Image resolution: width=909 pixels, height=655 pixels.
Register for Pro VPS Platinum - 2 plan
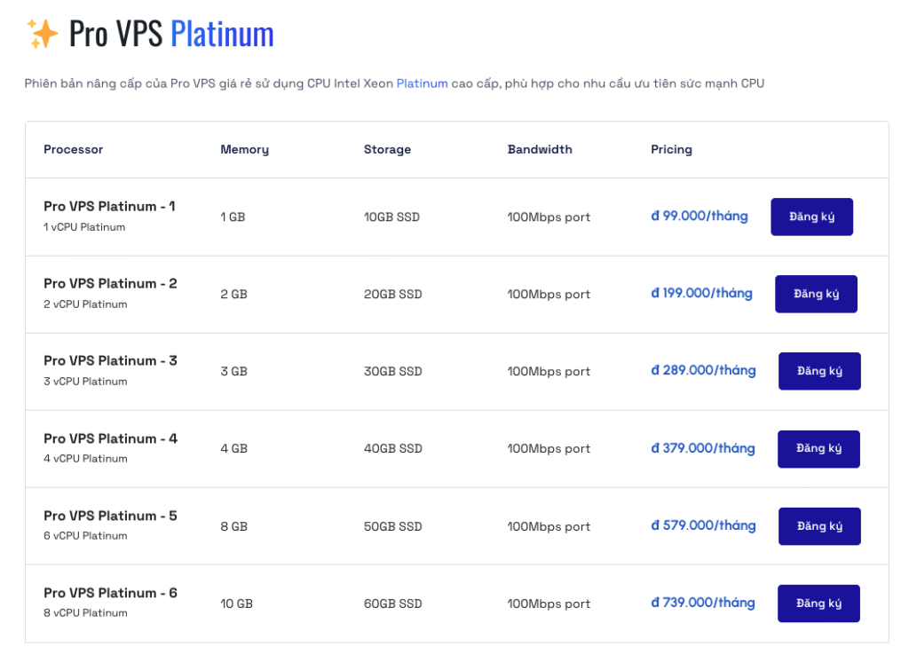[816, 294]
